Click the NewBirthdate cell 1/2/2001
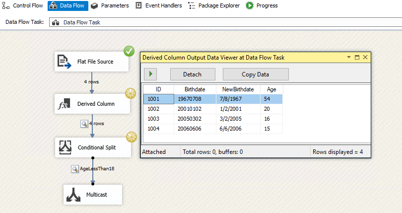The image size is (402, 213). (238, 109)
